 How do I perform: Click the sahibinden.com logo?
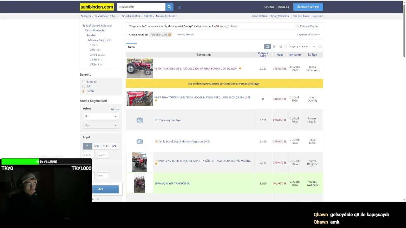97,7
